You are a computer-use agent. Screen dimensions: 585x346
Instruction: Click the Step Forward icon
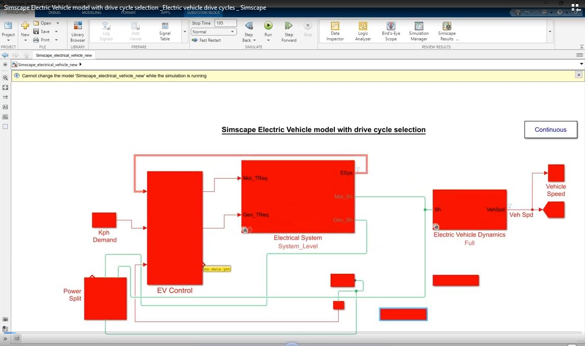[288, 26]
